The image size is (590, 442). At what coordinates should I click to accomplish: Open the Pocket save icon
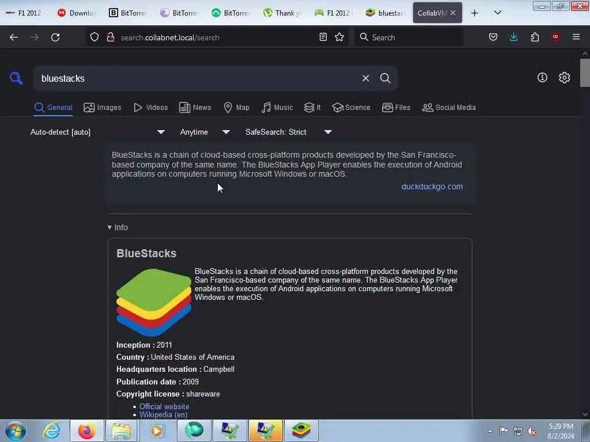click(493, 37)
